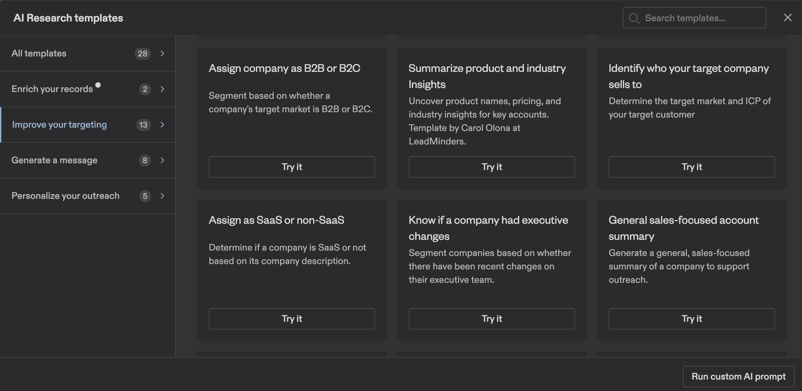802x391 pixels.
Task: Select All templates in the sidebar
Action: (x=39, y=53)
